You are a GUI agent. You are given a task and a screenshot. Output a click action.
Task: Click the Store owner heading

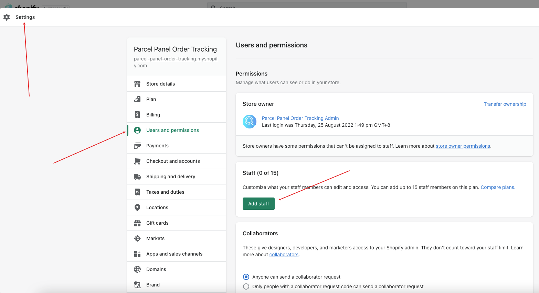tap(258, 104)
